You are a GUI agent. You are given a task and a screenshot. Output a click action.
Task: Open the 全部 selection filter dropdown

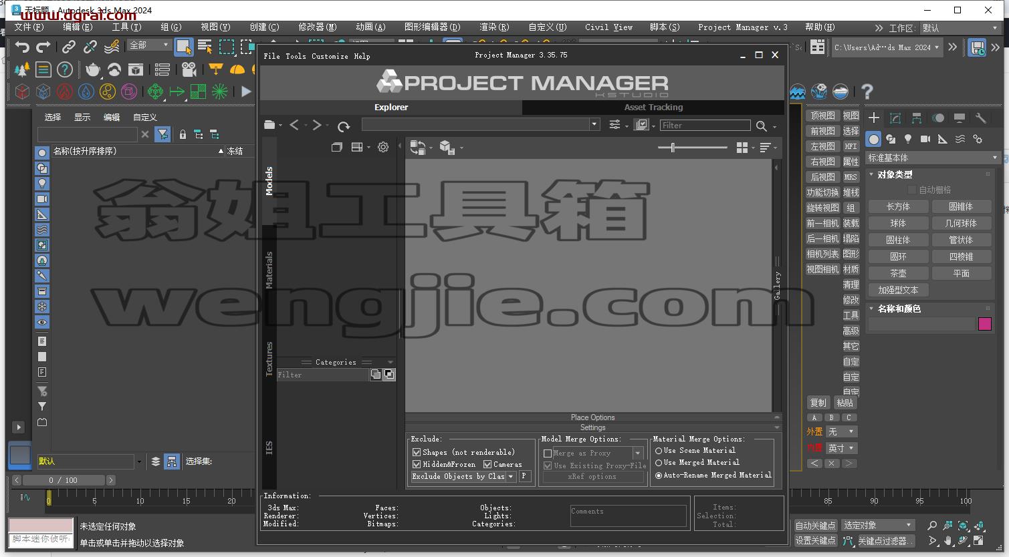coord(150,45)
